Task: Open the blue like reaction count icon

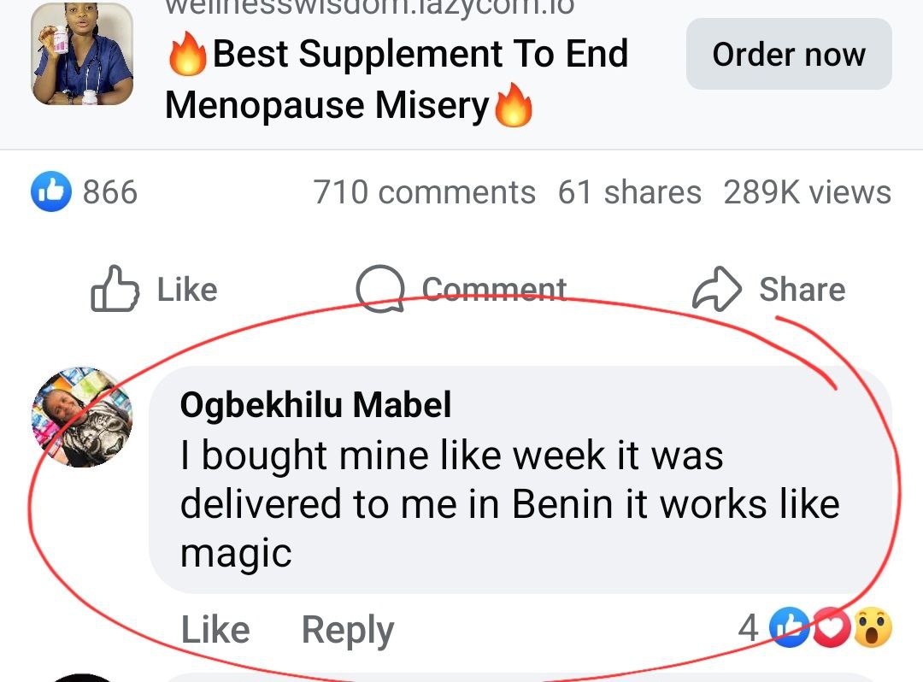Action: pos(48,192)
